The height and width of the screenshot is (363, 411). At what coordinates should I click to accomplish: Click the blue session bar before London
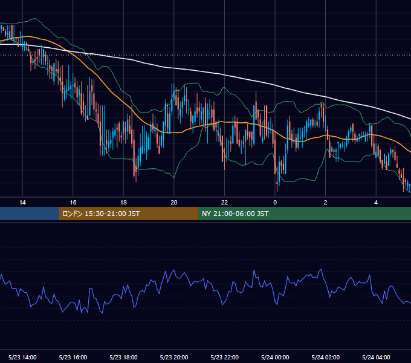[30, 214]
